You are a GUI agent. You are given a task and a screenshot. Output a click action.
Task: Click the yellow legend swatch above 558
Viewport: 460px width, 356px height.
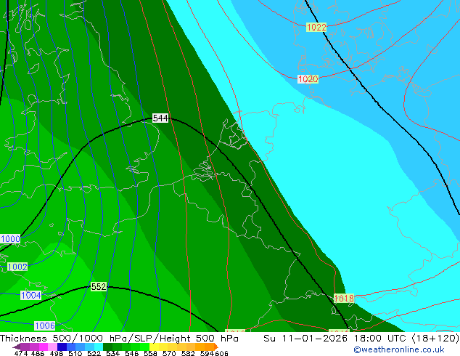tap(154, 347)
